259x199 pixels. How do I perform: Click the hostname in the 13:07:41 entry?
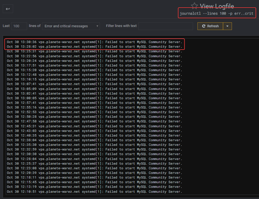tap(59, 84)
